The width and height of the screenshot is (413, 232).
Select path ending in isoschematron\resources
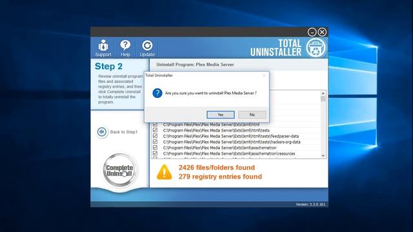[229, 153]
